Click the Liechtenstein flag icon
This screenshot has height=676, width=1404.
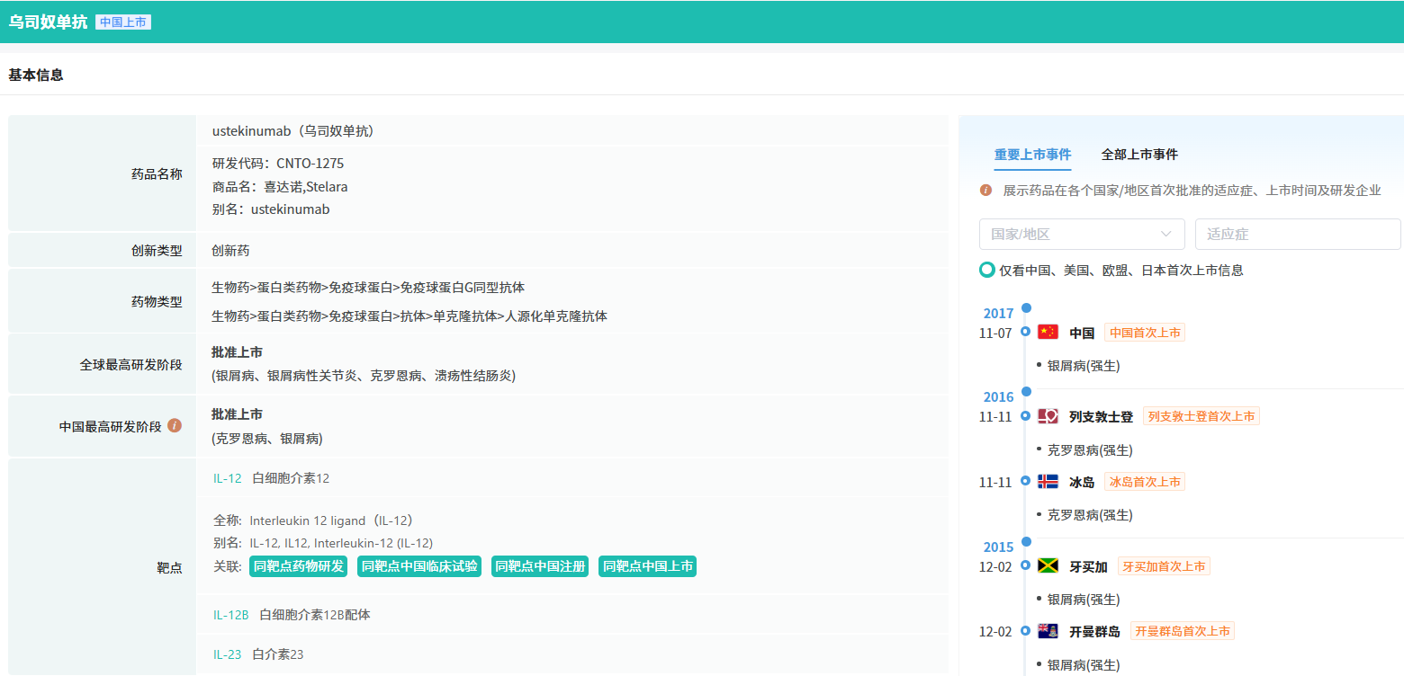click(x=1048, y=416)
